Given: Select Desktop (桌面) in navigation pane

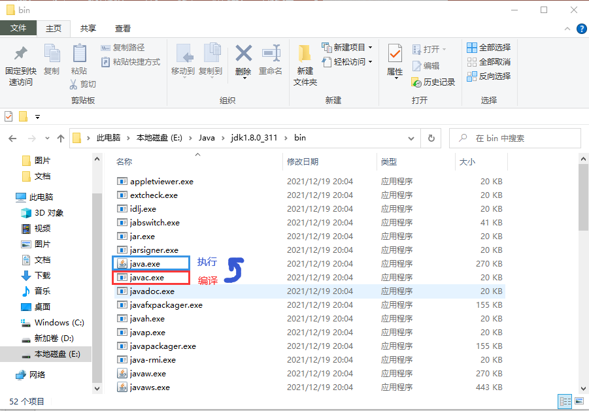Looking at the screenshot, I should [x=36, y=306].
